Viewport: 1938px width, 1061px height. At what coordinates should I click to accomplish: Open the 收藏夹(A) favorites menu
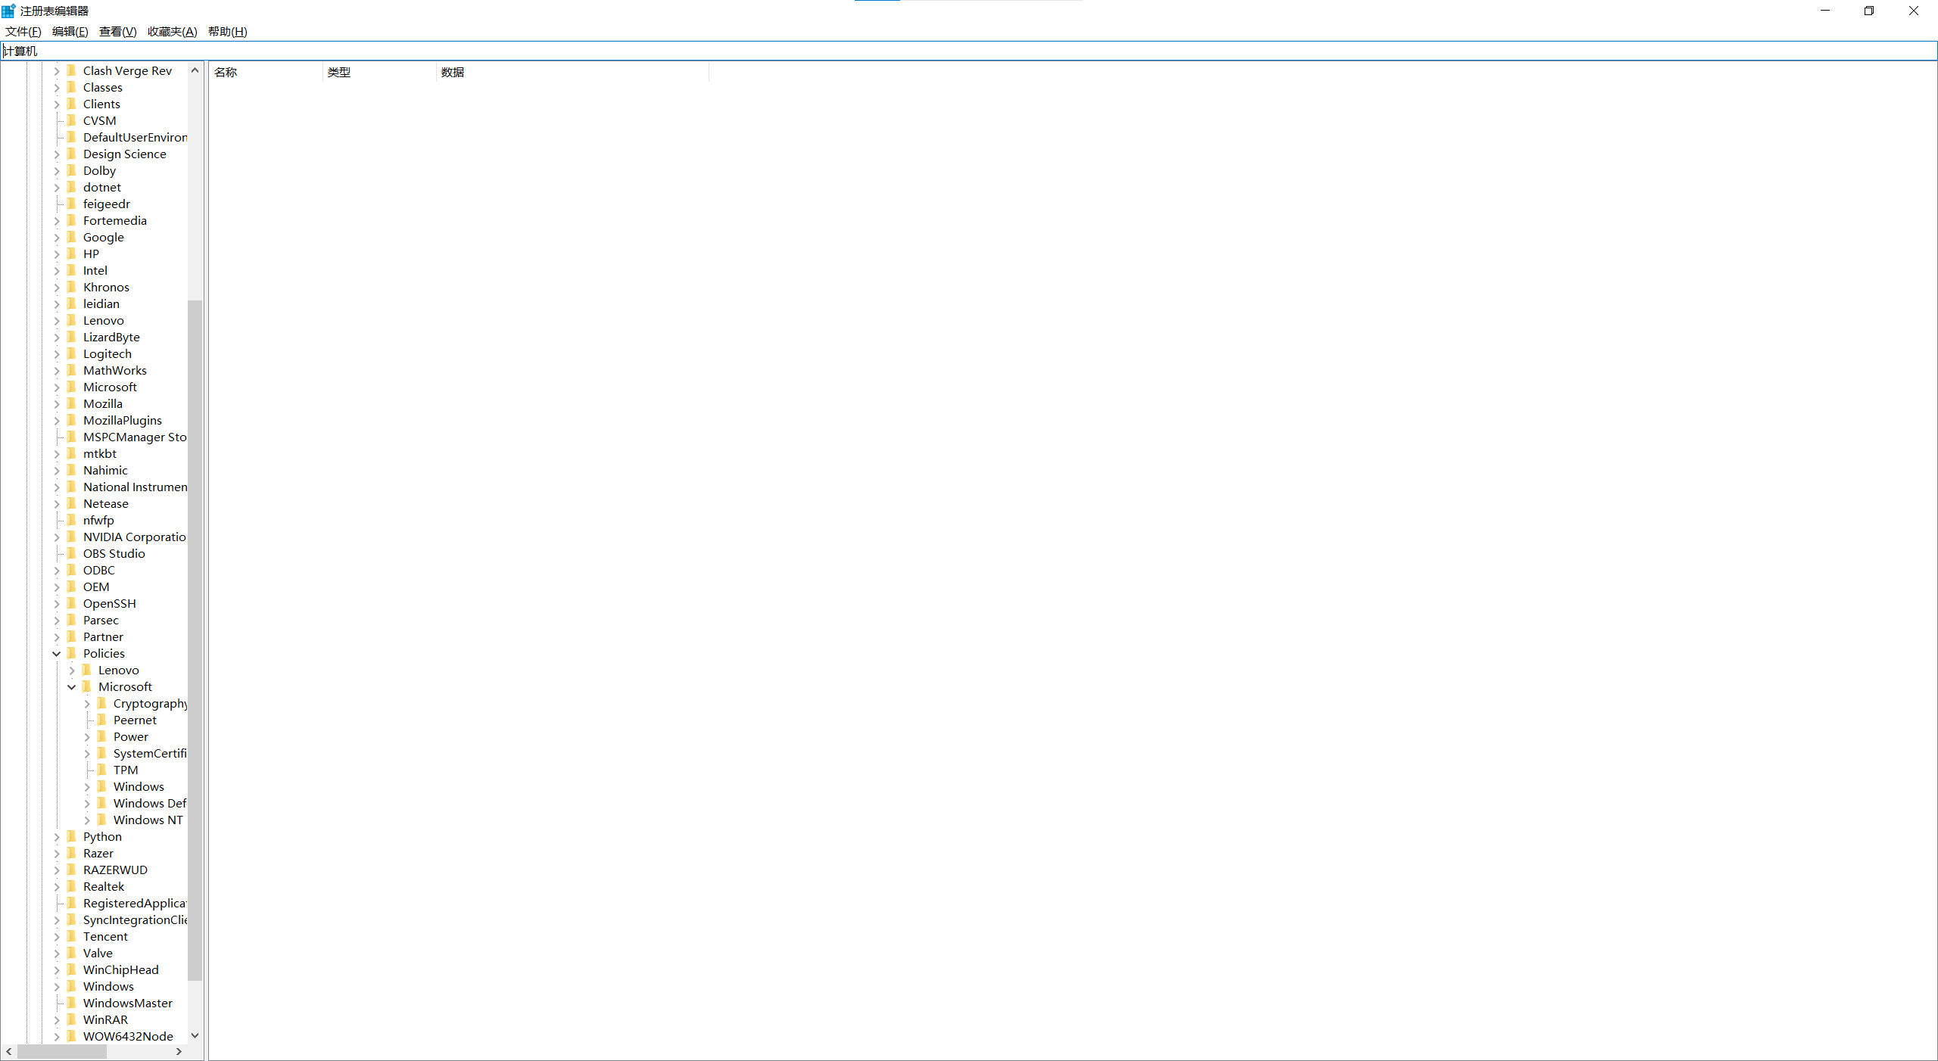[x=172, y=31]
